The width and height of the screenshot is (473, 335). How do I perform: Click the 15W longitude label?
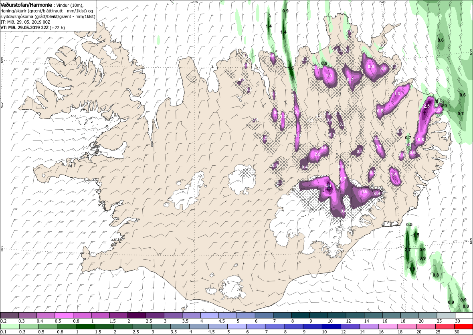pos(381,2)
